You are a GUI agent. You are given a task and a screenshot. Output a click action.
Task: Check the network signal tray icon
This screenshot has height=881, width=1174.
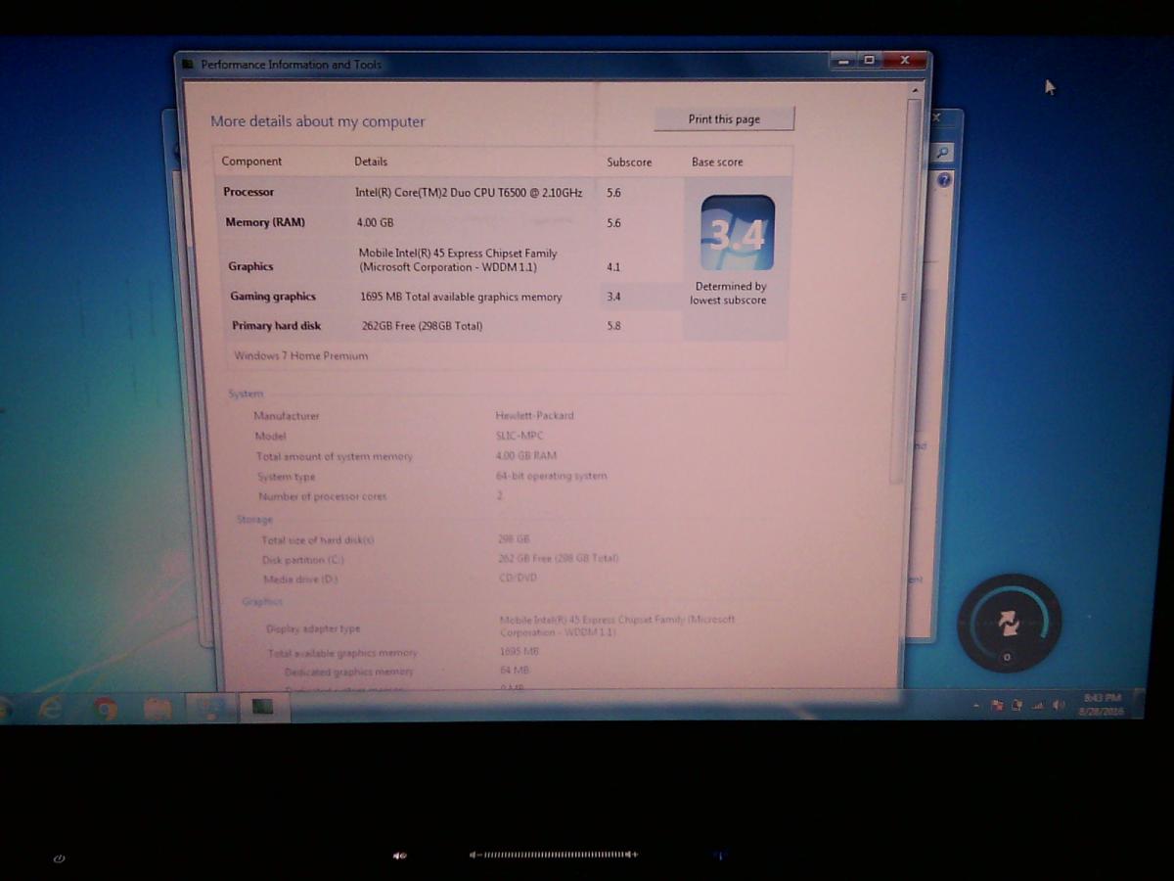coord(1037,705)
